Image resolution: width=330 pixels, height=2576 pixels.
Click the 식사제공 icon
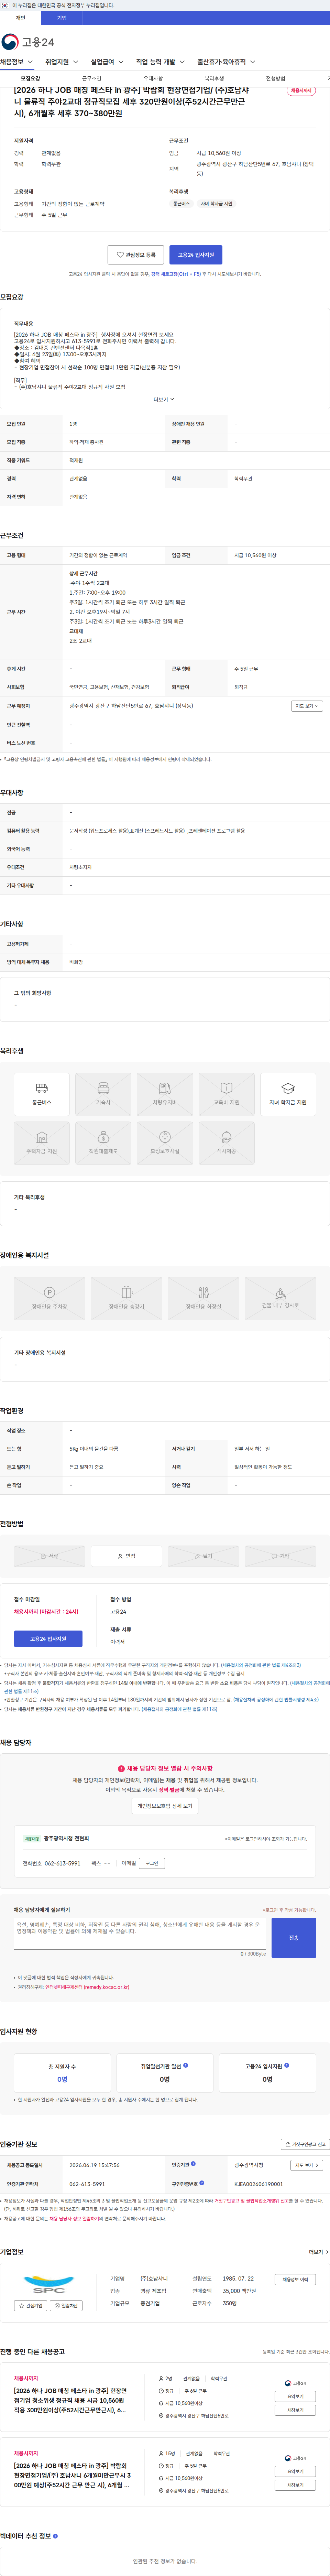(x=226, y=1143)
